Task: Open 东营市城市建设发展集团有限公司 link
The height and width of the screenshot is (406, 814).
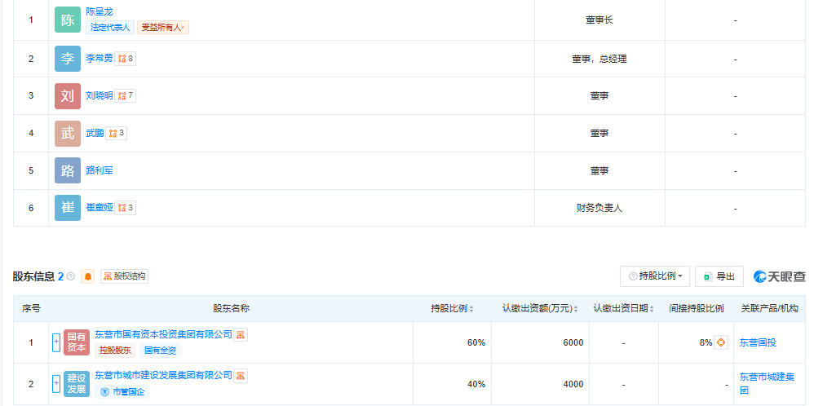Action: (163, 375)
